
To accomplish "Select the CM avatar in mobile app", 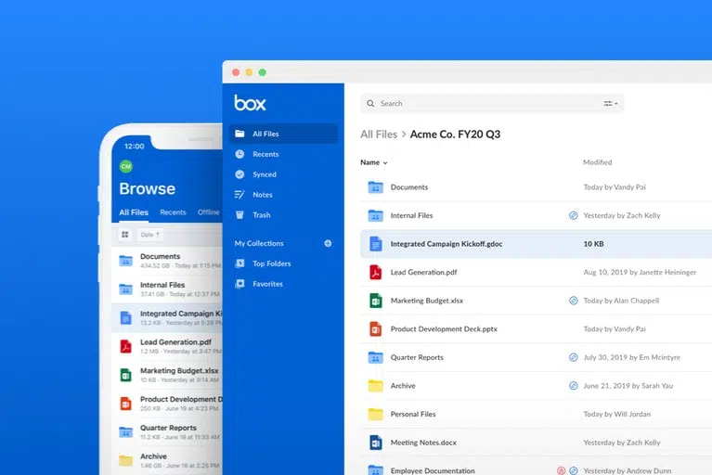I will 126,166.
